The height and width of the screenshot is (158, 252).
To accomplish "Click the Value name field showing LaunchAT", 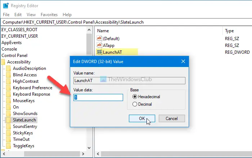I will tap(129, 81).
